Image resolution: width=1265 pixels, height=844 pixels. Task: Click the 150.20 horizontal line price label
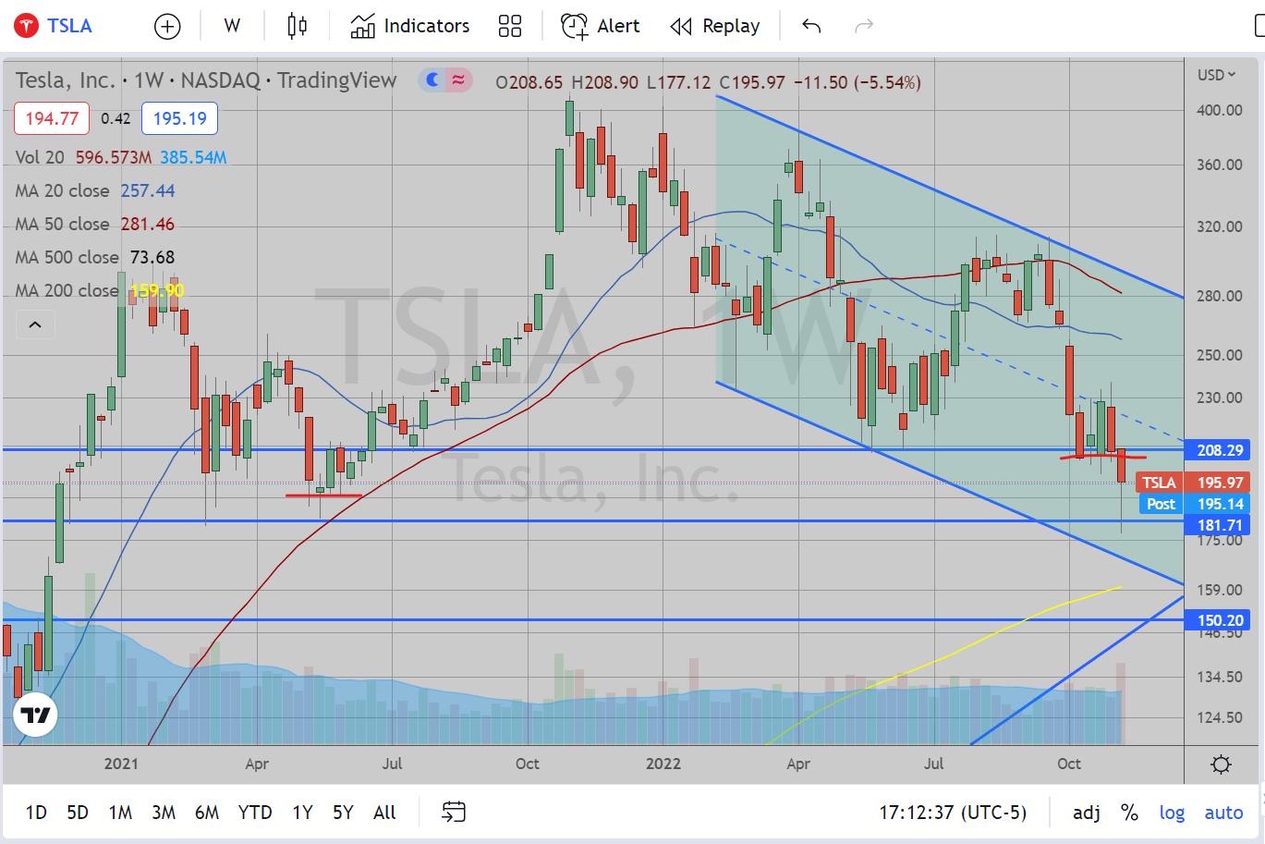coord(1218,620)
